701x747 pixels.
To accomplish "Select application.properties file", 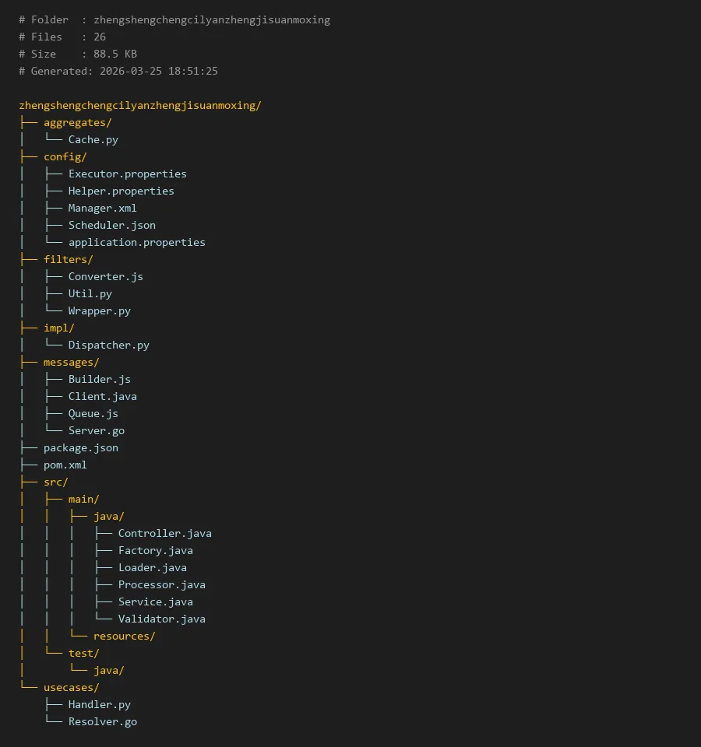I will tap(136, 242).
